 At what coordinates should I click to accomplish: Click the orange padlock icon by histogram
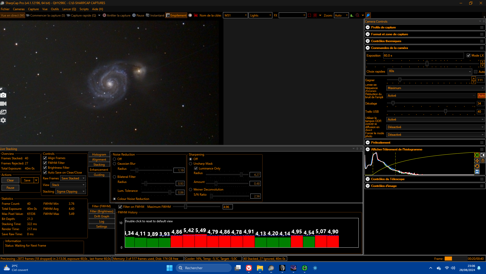pos(483,161)
